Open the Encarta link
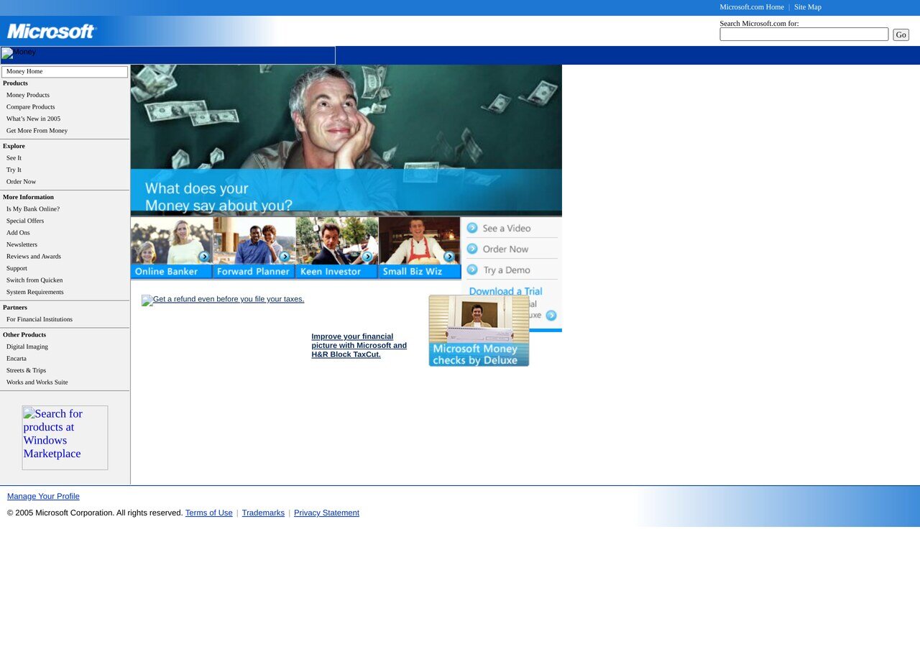The height and width of the screenshot is (647, 920). [17, 359]
